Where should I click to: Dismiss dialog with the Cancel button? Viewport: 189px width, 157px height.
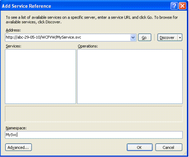point(169,147)
